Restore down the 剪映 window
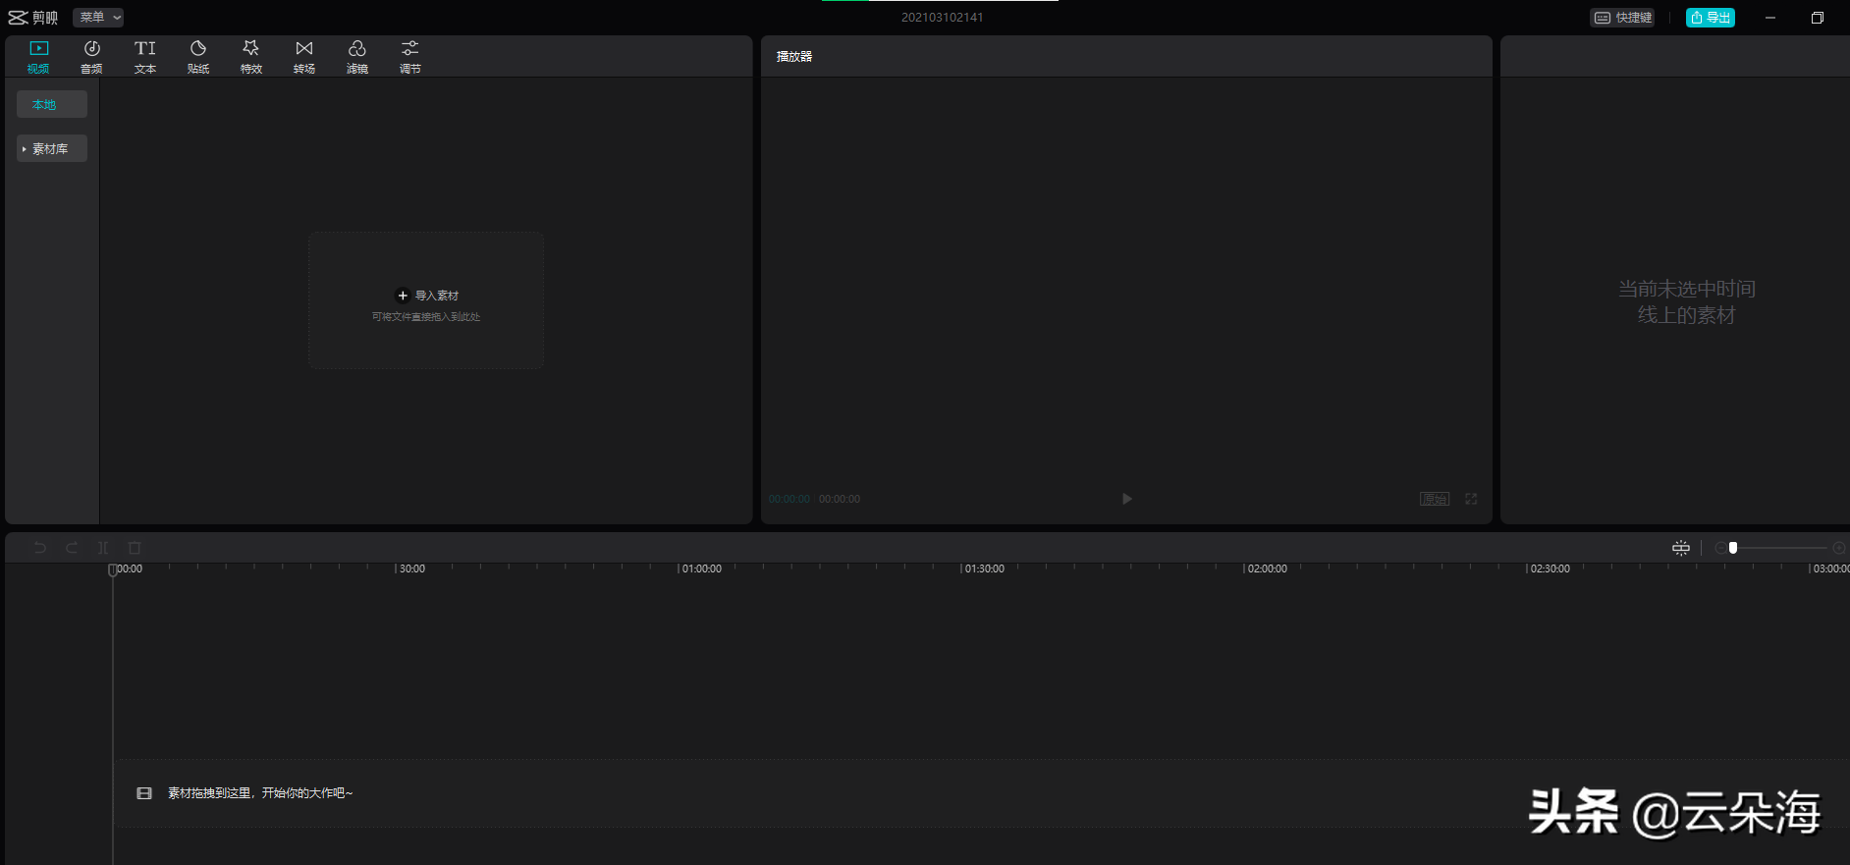Screen dimensions: 1850x865 coord(1818,18)
